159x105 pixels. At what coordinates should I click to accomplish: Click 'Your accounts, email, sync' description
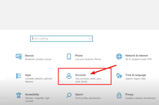tap(88, 80)
